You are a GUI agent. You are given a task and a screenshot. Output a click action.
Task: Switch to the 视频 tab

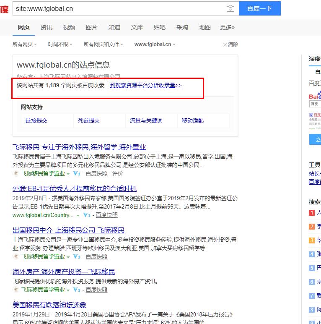69,27
